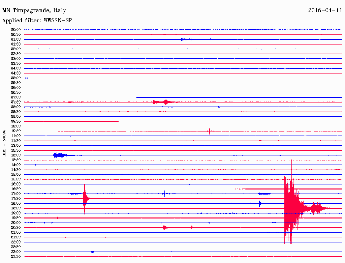The image size is (345, 263).
Task: Select the 19:30 time label
Action: (x=16, y=218)
